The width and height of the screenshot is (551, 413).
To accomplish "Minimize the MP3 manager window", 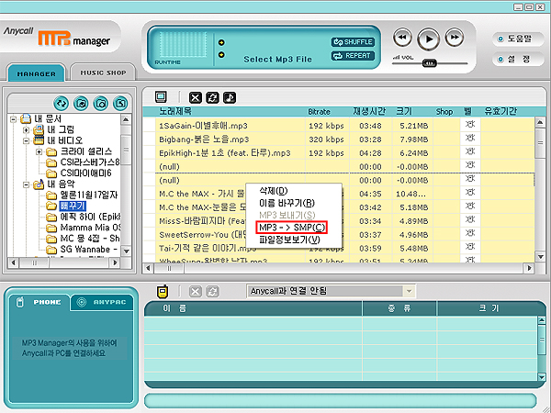I will (x=518, y=7).
